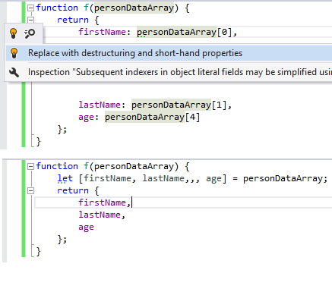
Task: Collapse the first return block fold marker
Action: (x=30, y=20)
